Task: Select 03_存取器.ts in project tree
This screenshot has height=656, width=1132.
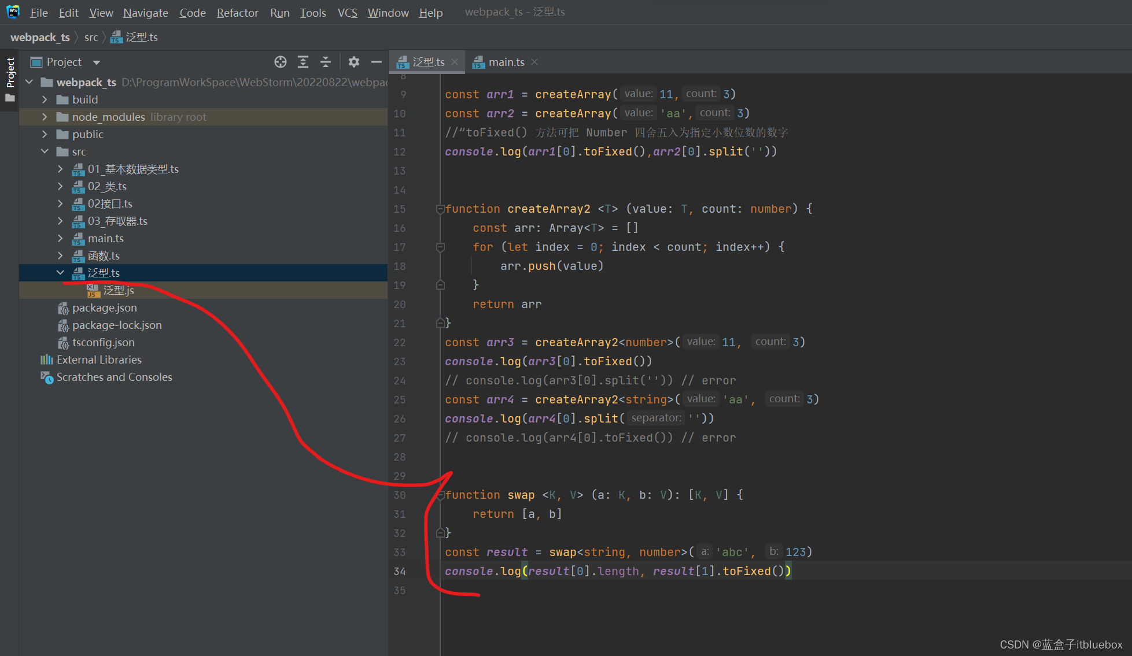Action: (x=117, y=221)
